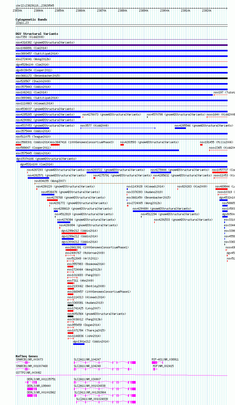Click red bar of nsv4278768
Viewport: 235px width, 405px height.
point(52,200)
